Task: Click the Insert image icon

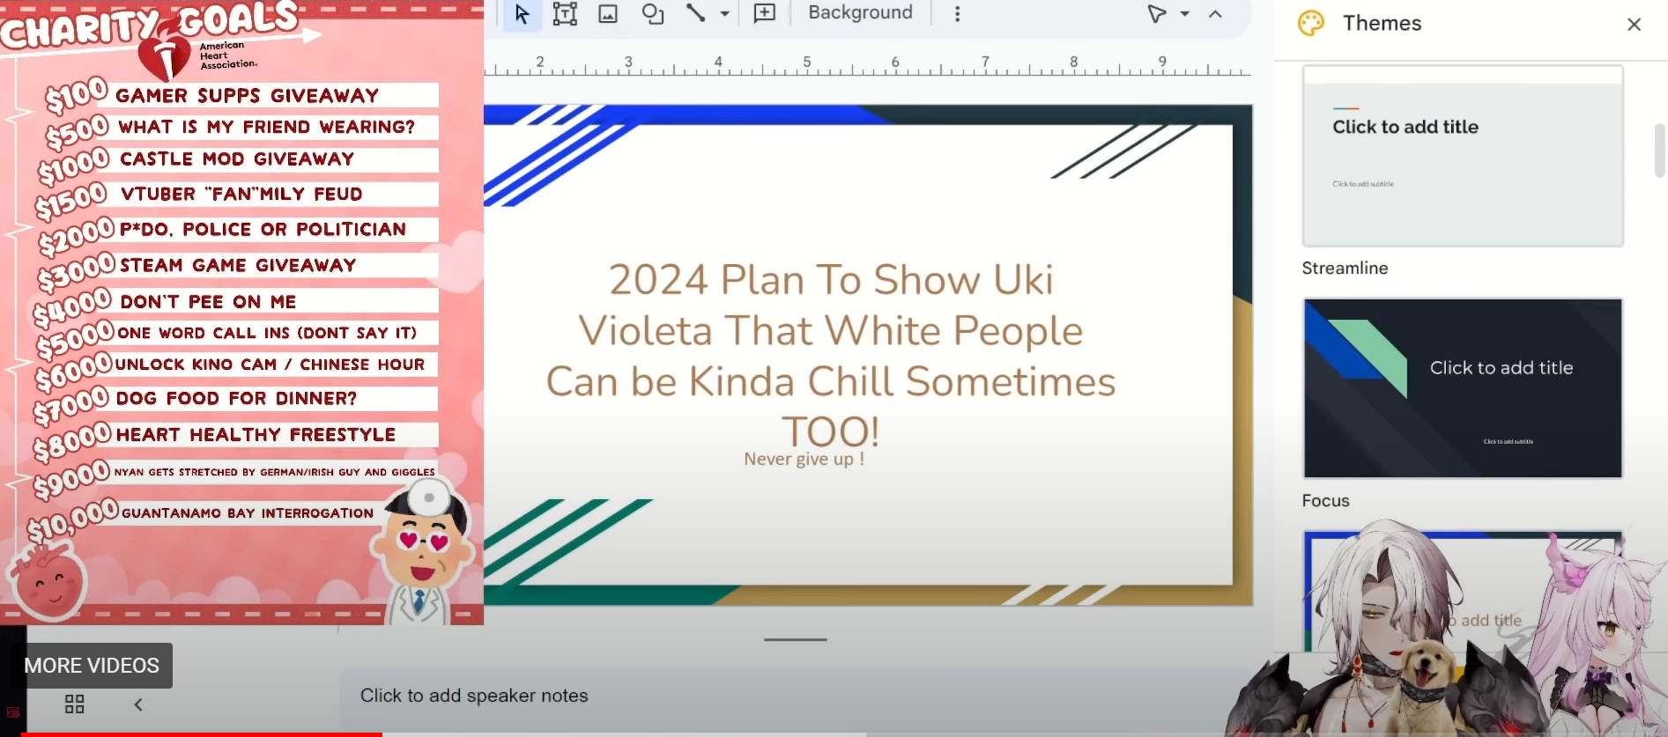Action: tap(608, 14)
